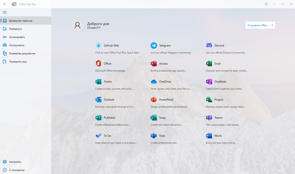Click the Word app icon
This screenshot has width=295, height=174.
tap(209, 136)
